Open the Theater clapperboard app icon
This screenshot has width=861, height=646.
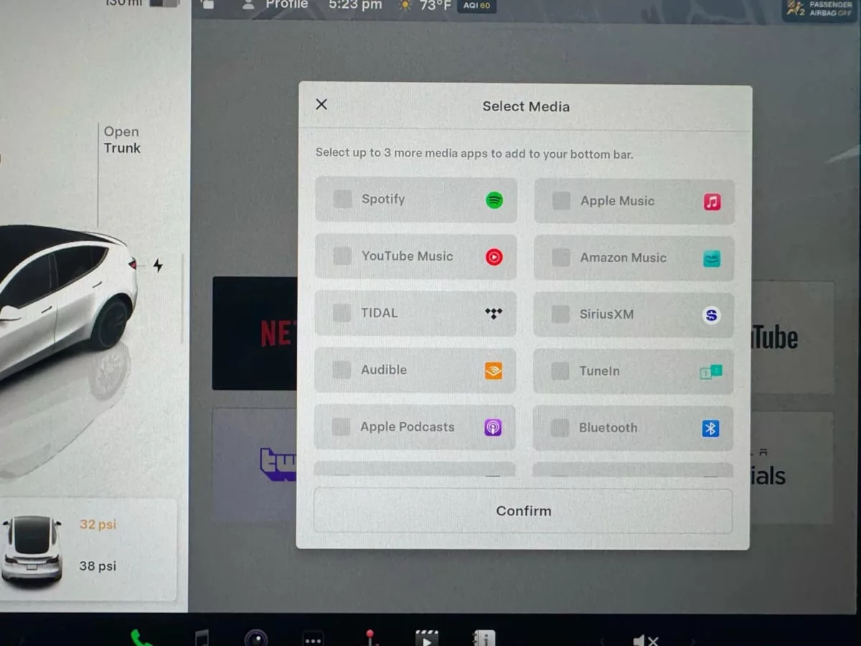pyautogui.click(x=426, y=637)
